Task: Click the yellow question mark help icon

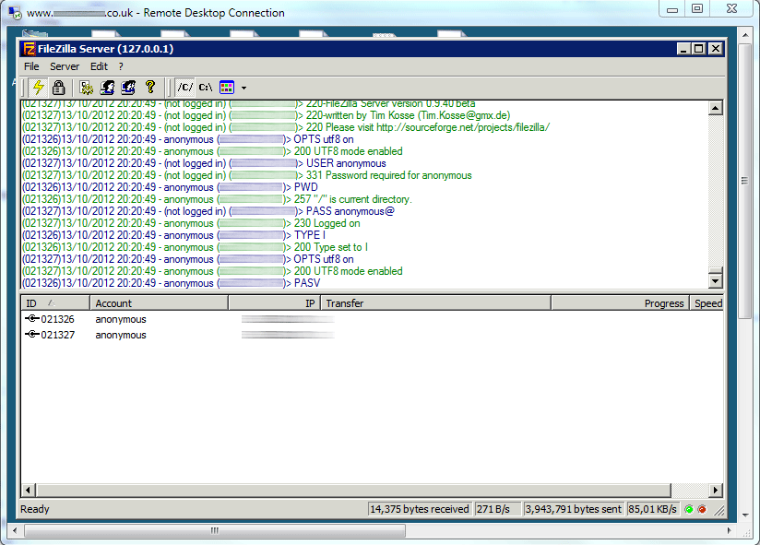Action: pos(149,88)
